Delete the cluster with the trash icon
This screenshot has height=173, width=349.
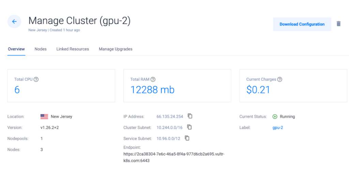(x=338, y=24)
